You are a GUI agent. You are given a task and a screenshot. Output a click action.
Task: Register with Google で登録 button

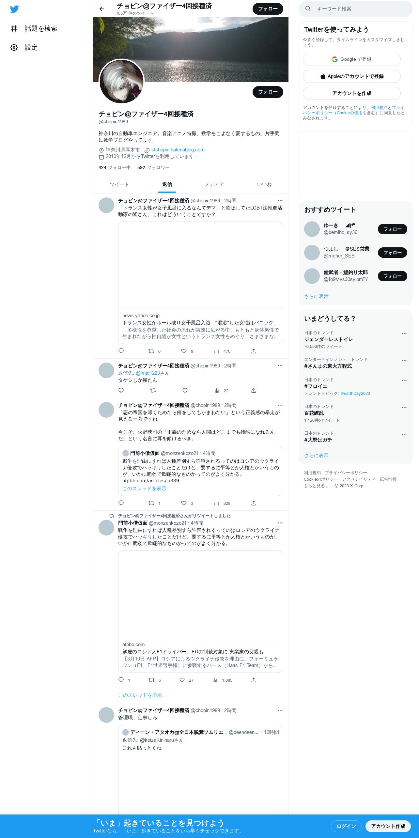[352, 59]
